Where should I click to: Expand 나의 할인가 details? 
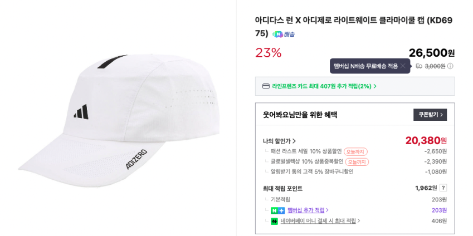pos(279,141)
